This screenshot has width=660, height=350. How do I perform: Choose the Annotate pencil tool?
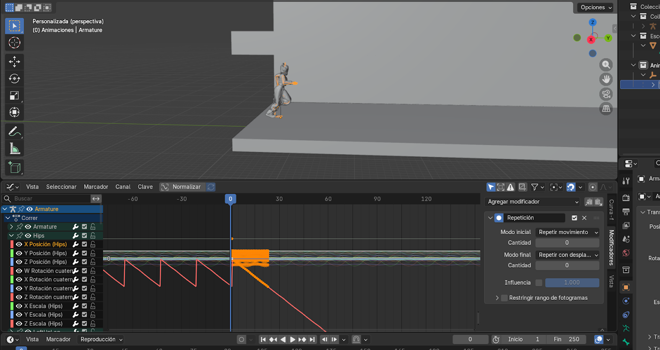[x=15, y=132]
